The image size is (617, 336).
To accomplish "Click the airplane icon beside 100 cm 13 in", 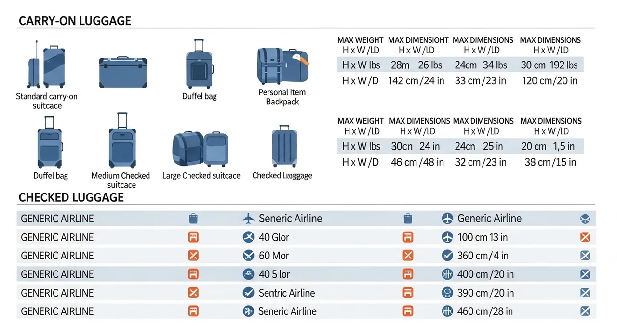I will [447, 237].
